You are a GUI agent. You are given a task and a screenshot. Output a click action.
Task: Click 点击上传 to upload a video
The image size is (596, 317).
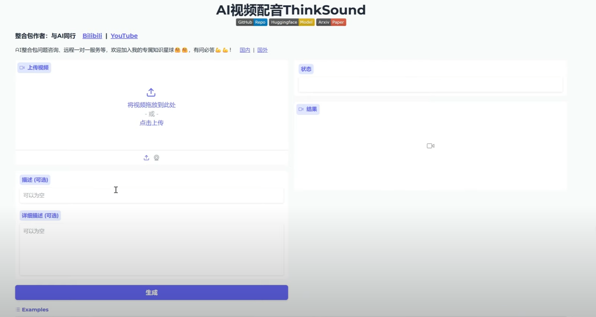(x=152, y=123)
